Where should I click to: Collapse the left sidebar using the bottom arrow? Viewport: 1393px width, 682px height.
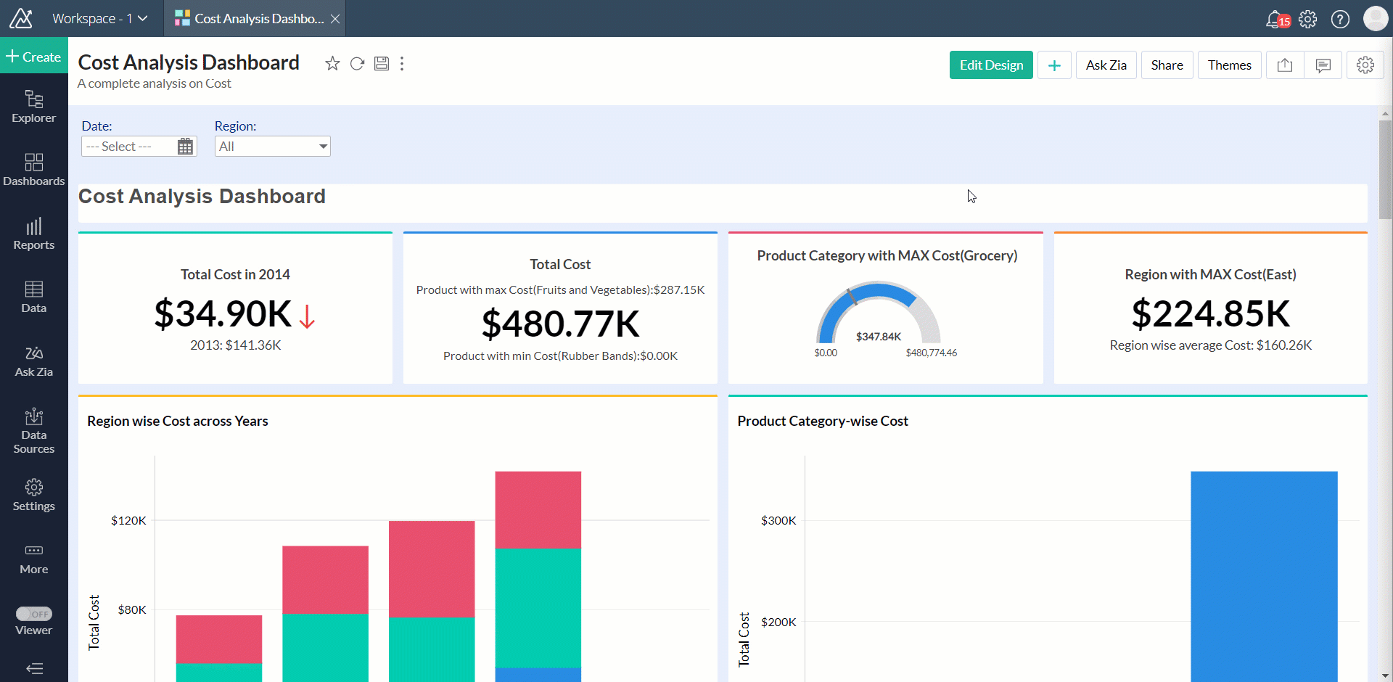pyautogui.click(x=34, y=668)
